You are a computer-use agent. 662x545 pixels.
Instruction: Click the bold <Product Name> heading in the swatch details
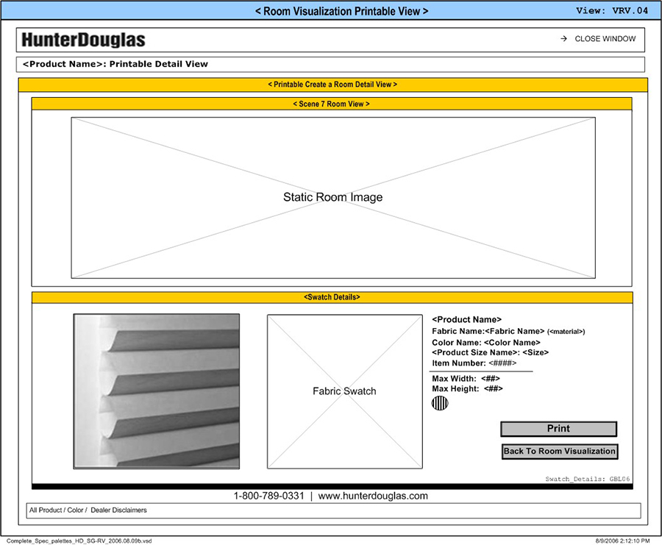[x=466, y=319]
